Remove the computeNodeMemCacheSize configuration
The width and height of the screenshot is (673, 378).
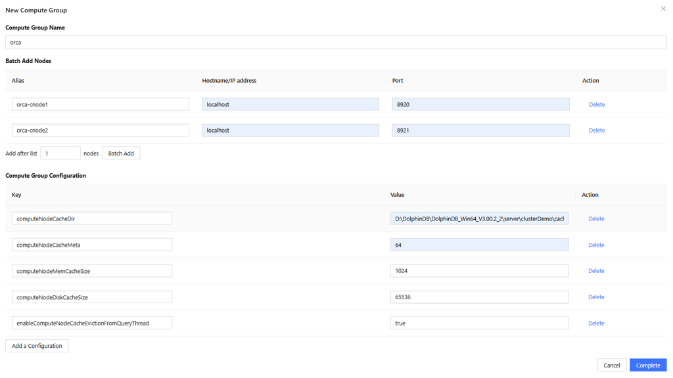[x=596, y=271]
